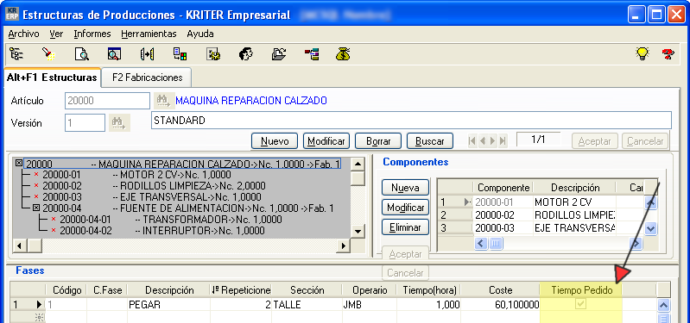
Task: Click the MAQUINA REPARACION CALZADO article name
Action: pyautogui.click(x=251, y=101)
